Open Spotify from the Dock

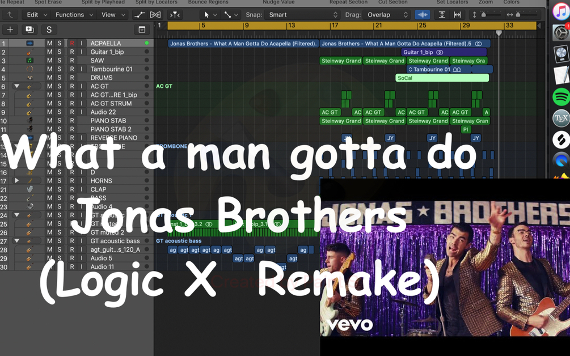pyautogui.click(x=561, y=97)
